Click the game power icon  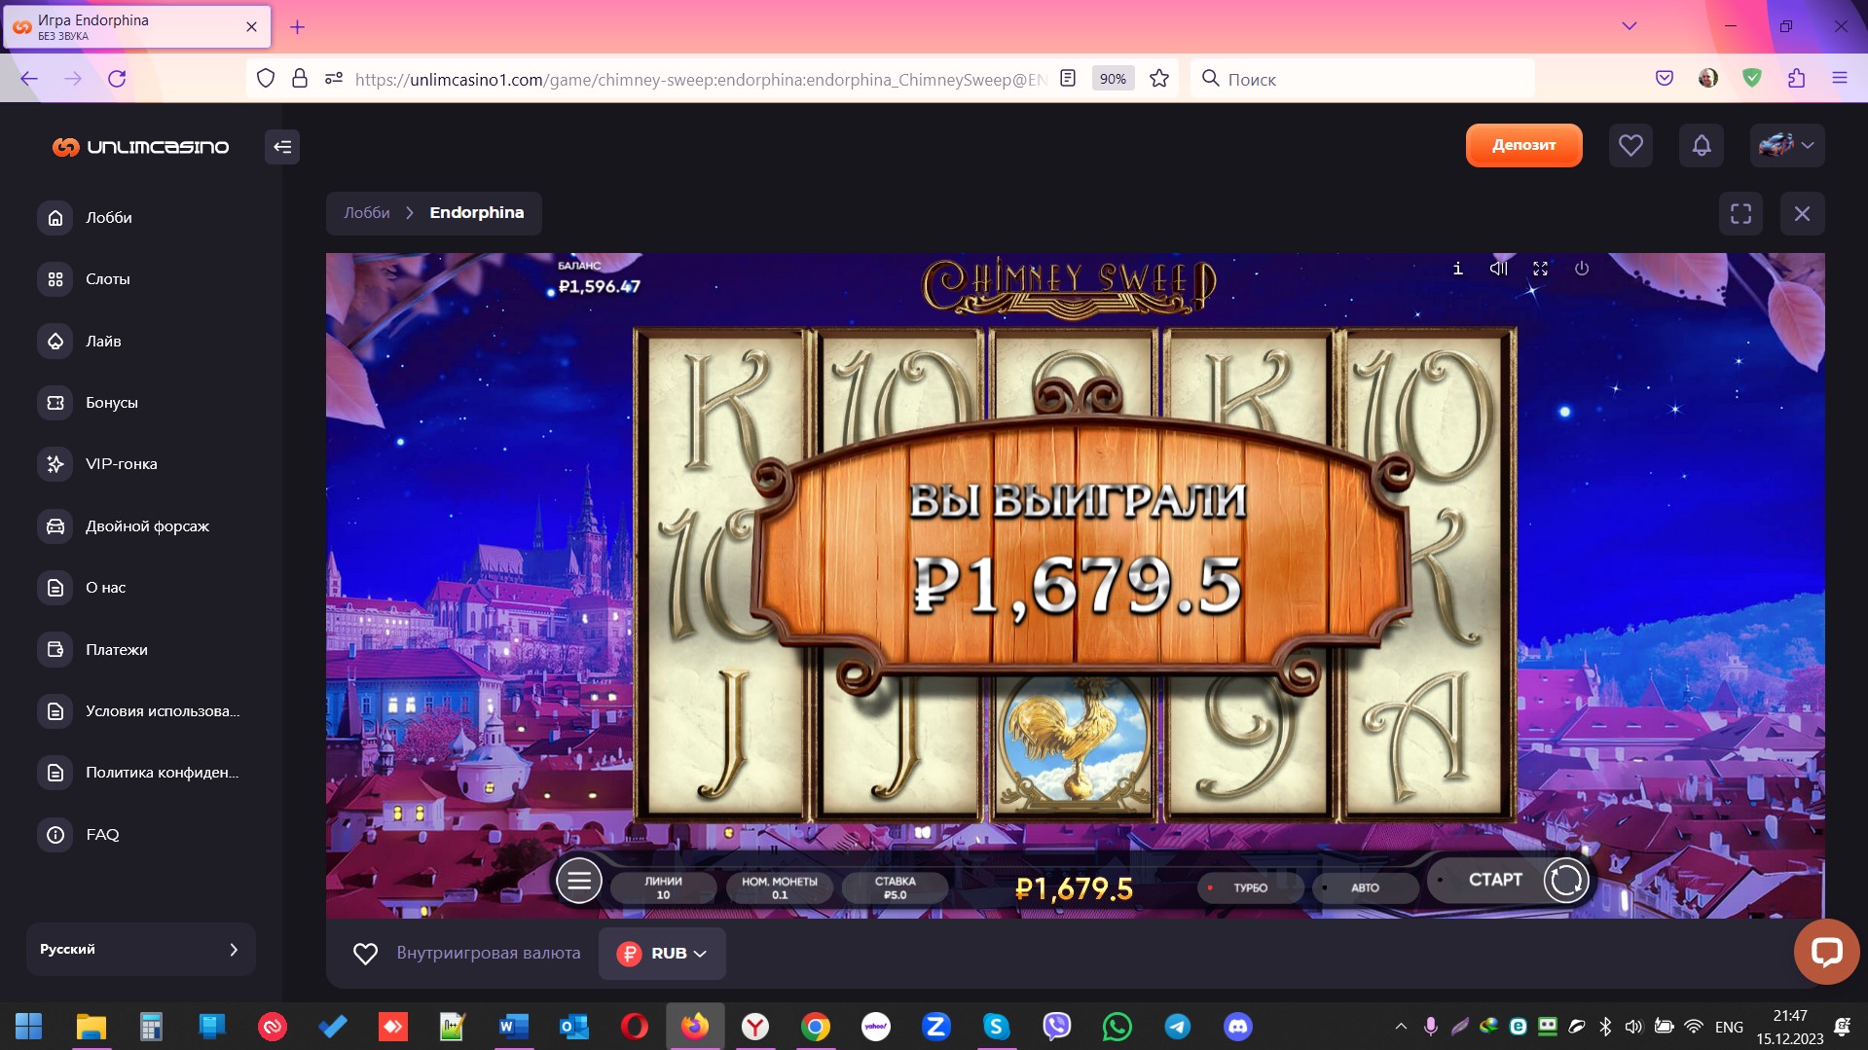(x=1582, y=269)
